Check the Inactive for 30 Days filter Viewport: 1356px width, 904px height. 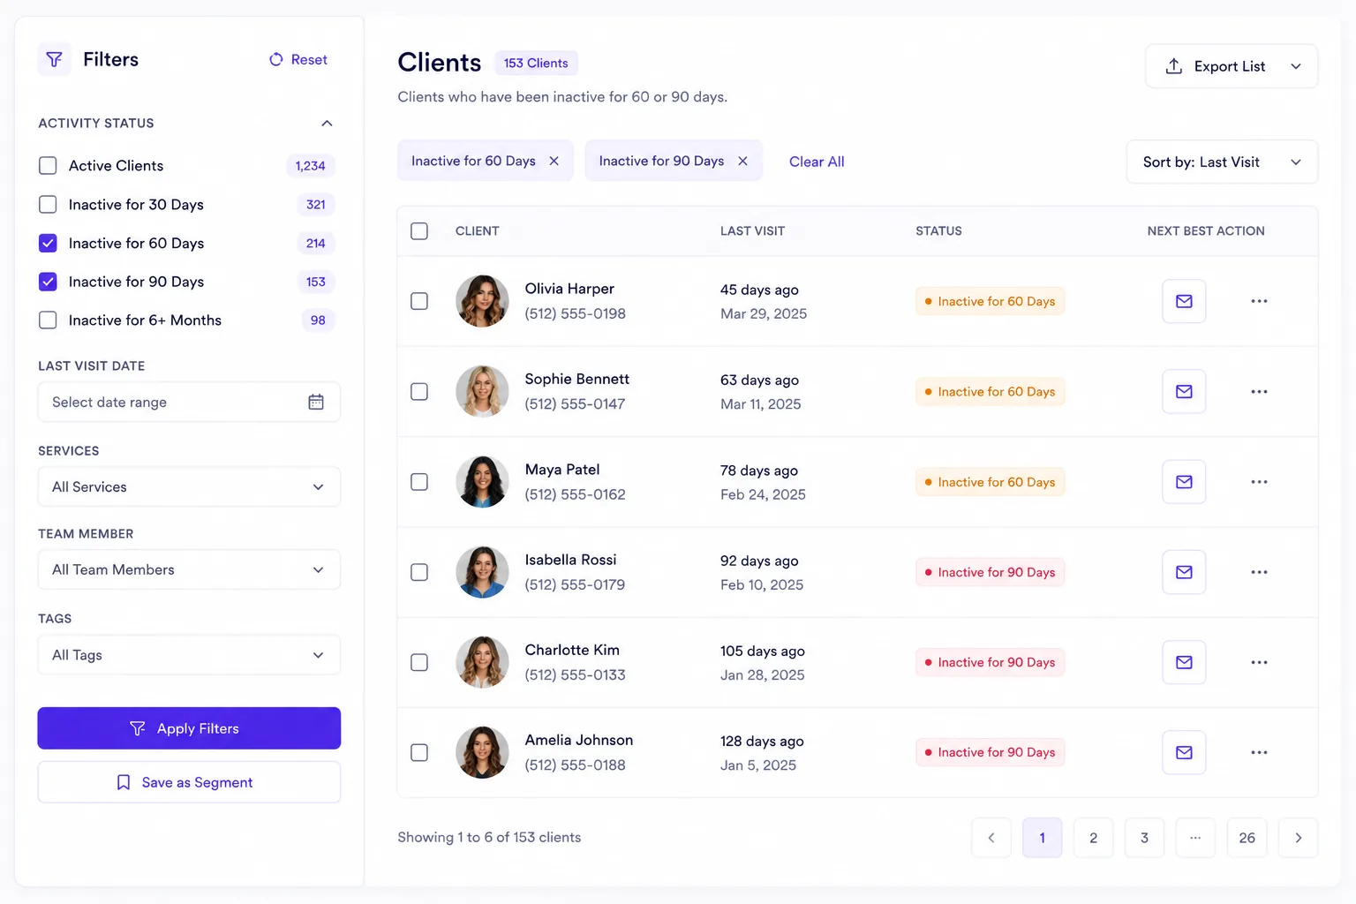48,204
